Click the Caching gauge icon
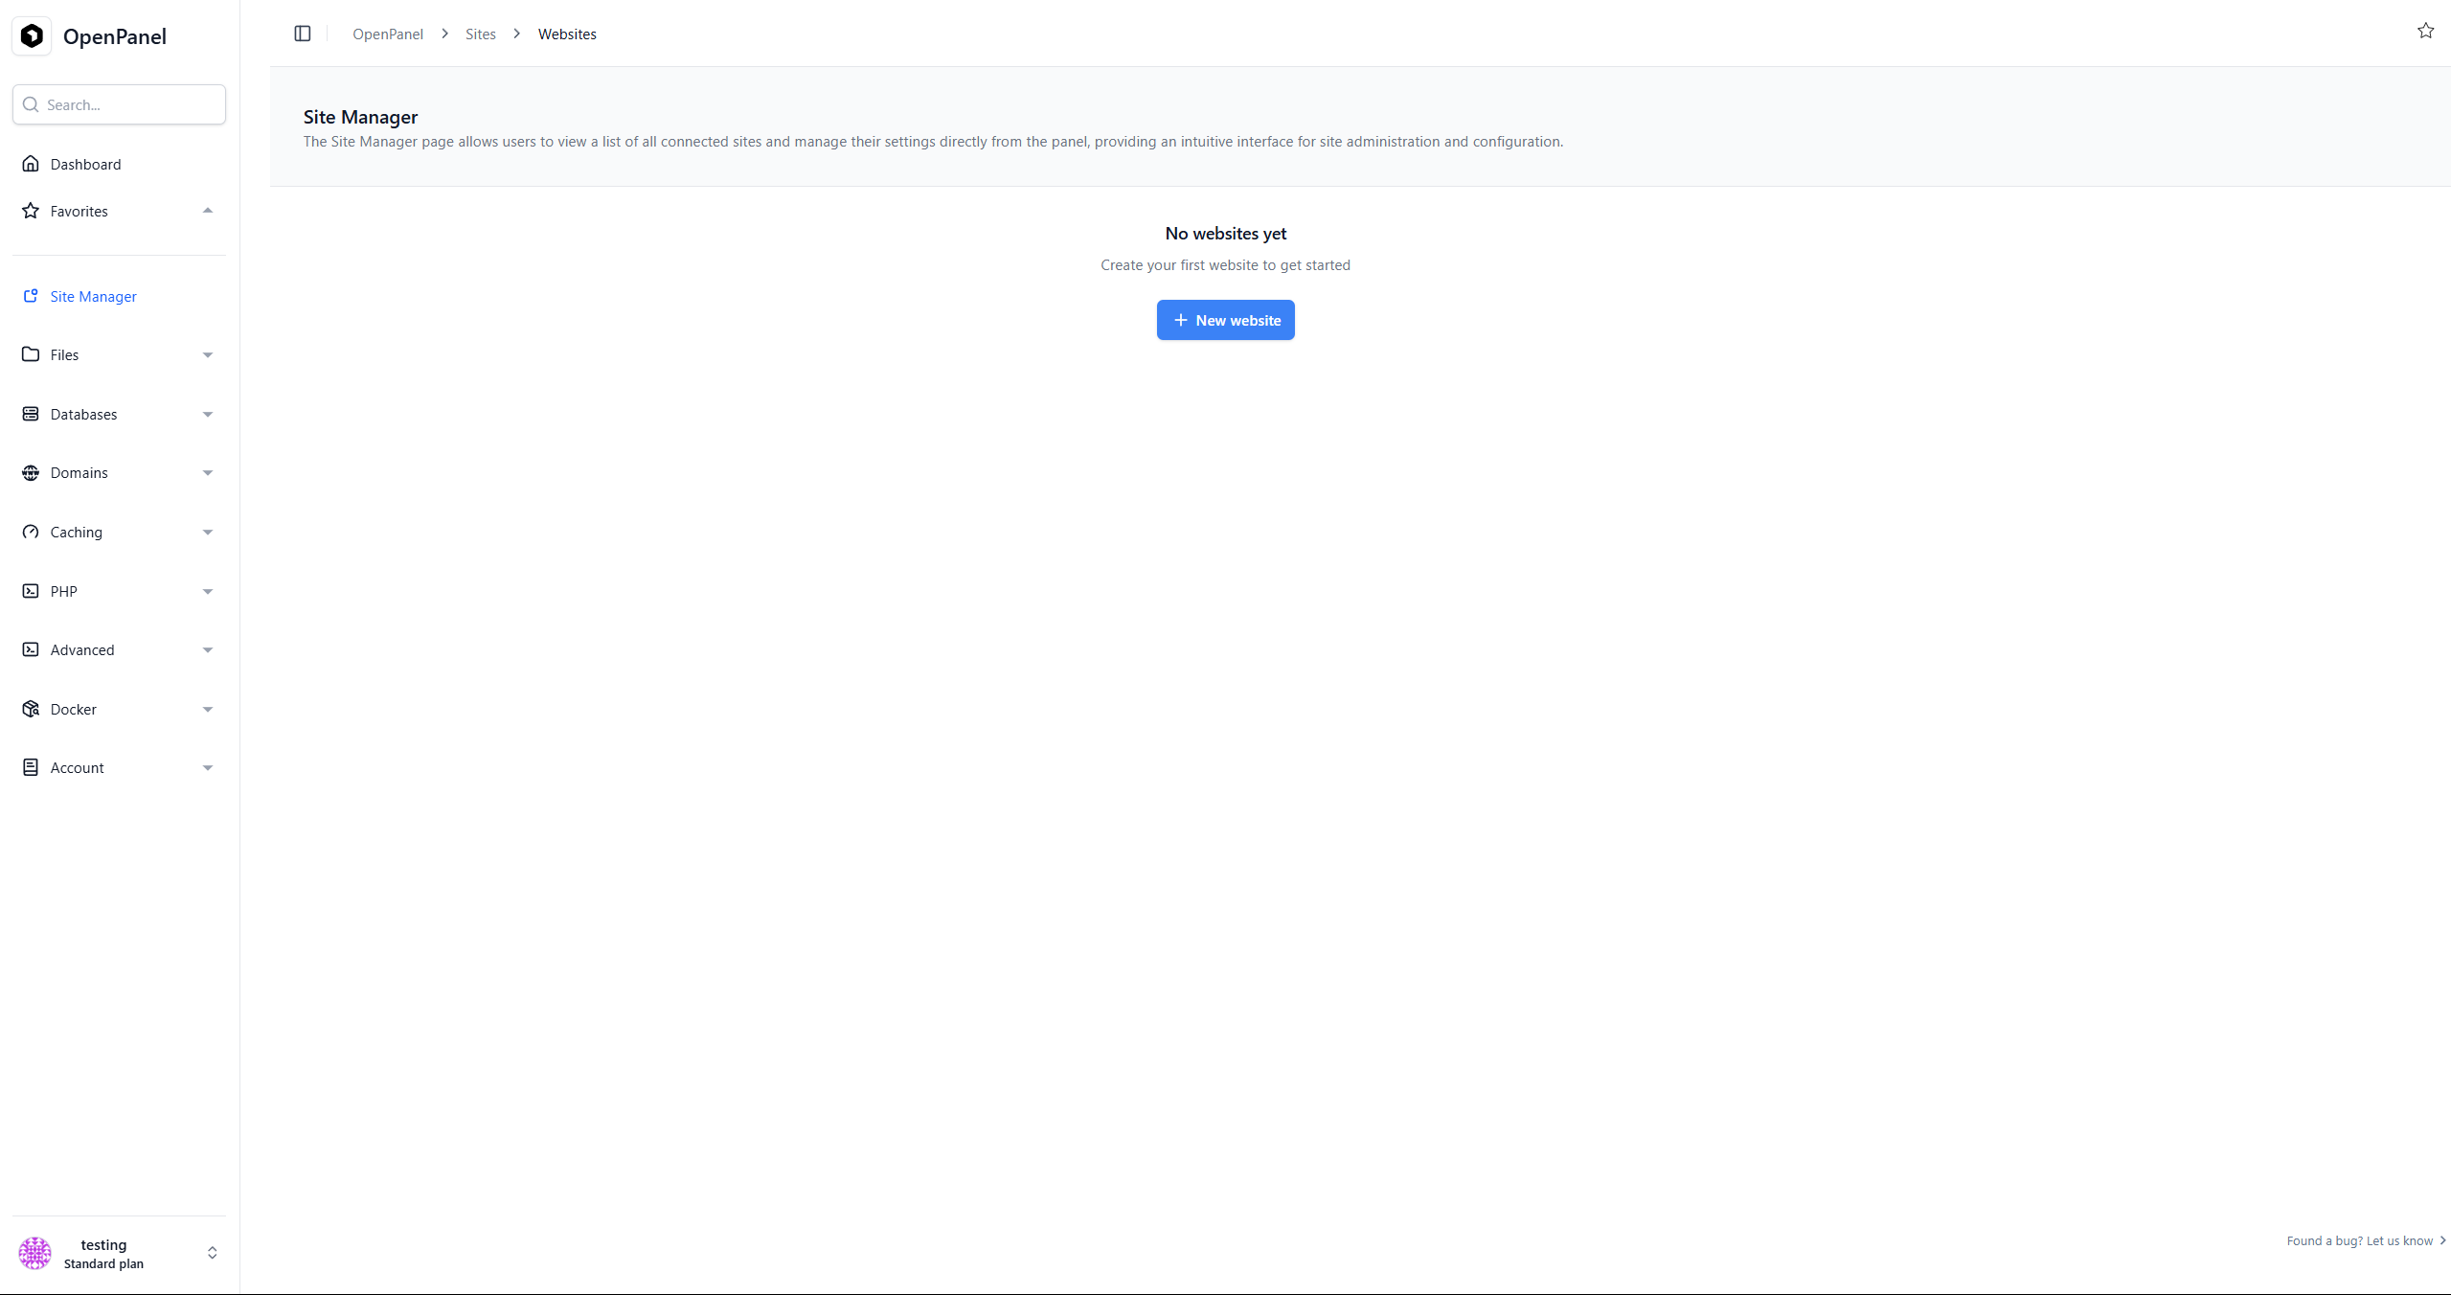2451x1295 pixels. 31,532
